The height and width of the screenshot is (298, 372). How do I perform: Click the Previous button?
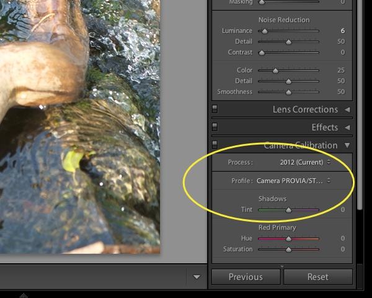(246, 277)
